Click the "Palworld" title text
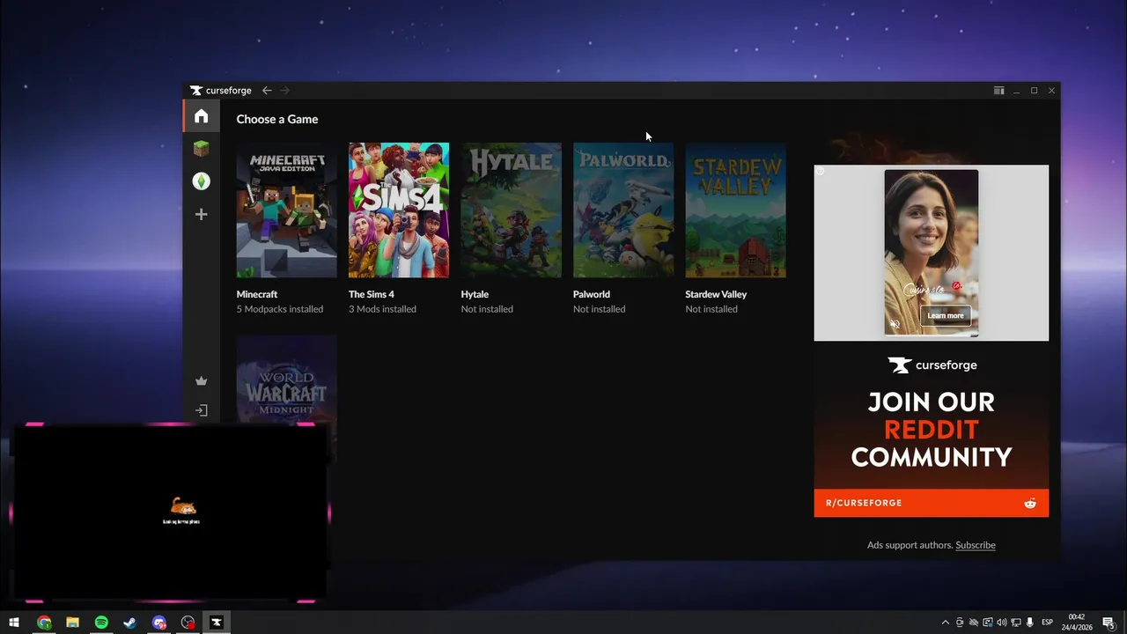 (x=592, y=294)
